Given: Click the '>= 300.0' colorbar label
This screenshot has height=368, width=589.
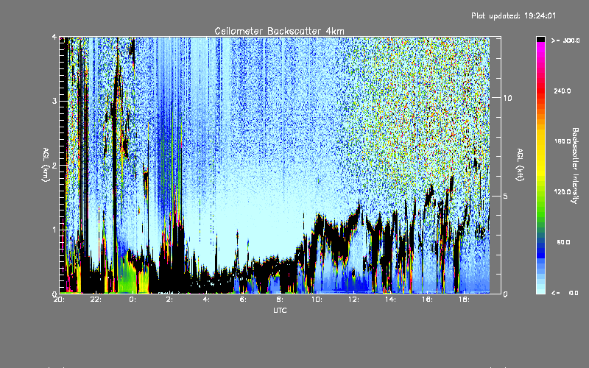Looking at the screenshot, I should click(565, 40).
